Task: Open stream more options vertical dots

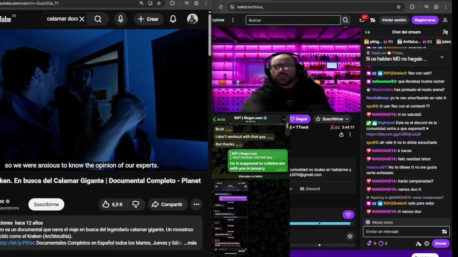Action: [350, 135]
